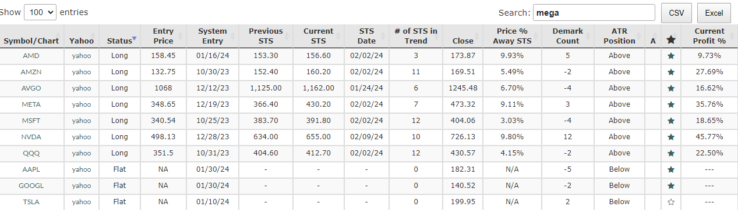Toggle favorite star for AAPL row

671,169
